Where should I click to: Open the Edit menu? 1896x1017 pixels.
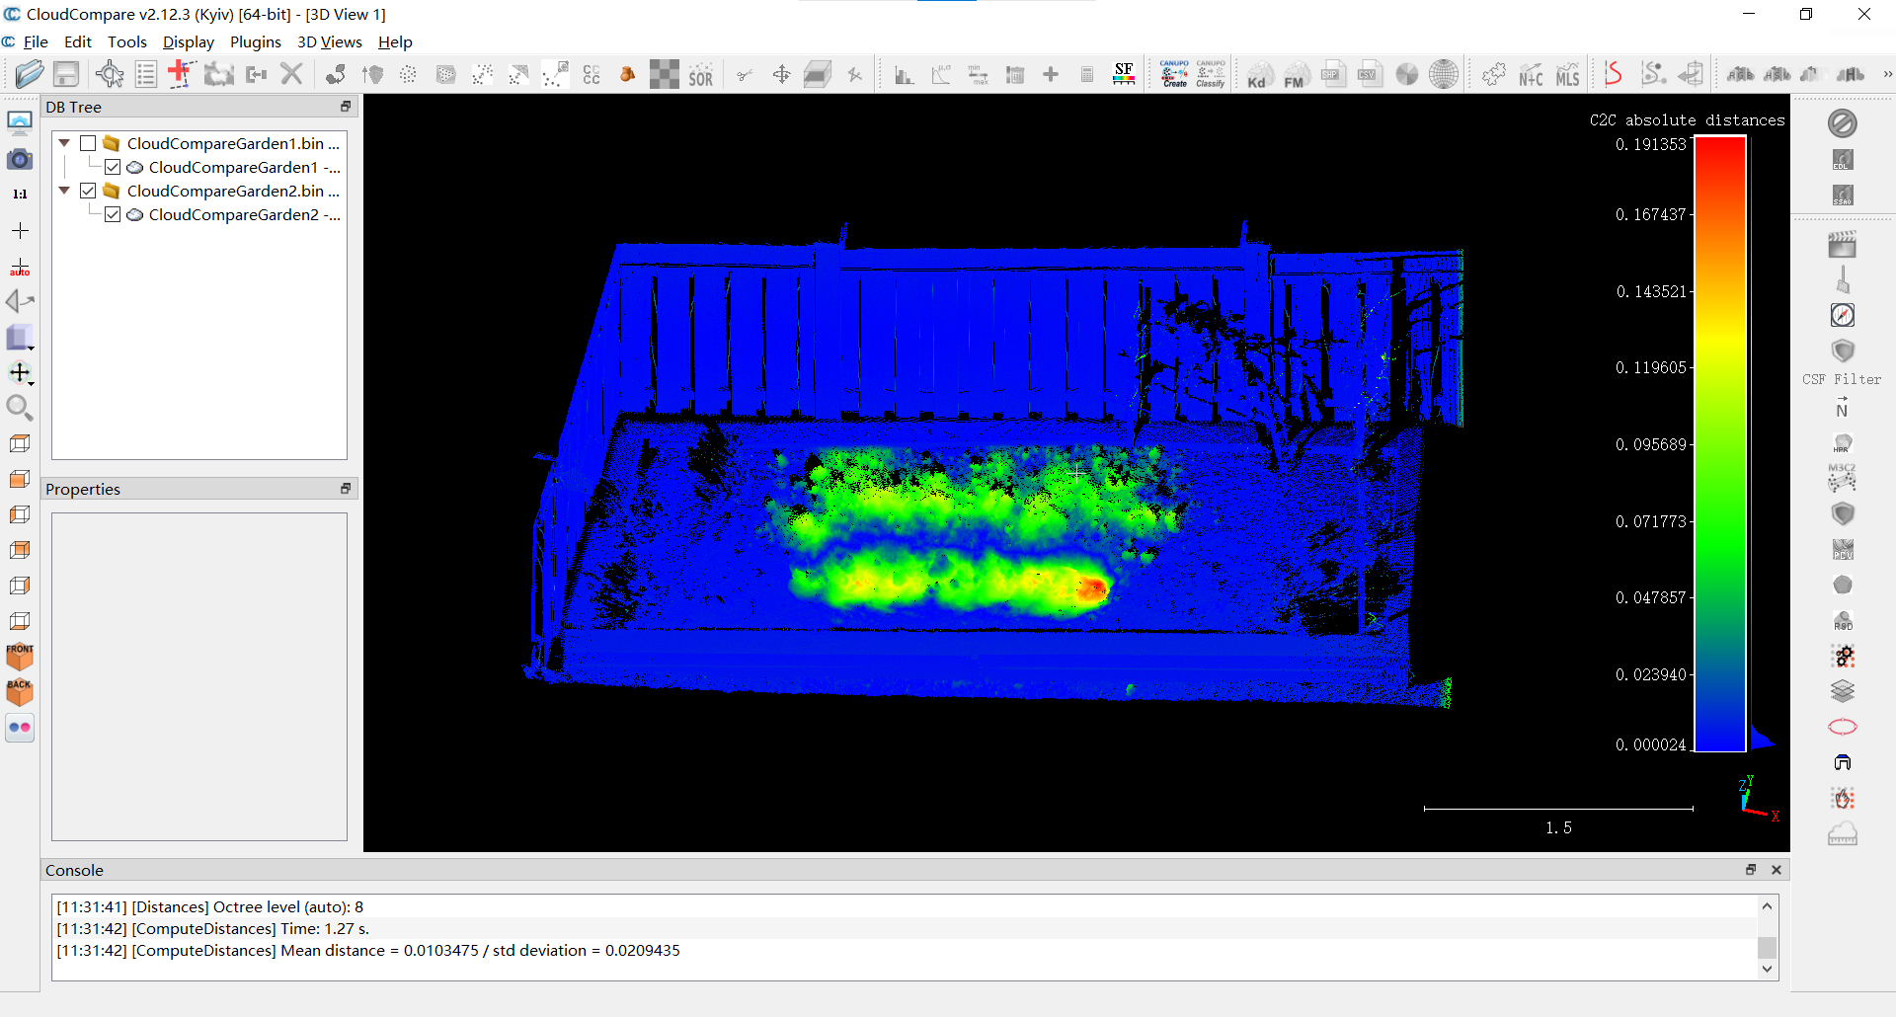(77, 41)
